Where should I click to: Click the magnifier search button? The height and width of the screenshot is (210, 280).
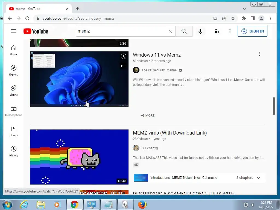(184, 31)
